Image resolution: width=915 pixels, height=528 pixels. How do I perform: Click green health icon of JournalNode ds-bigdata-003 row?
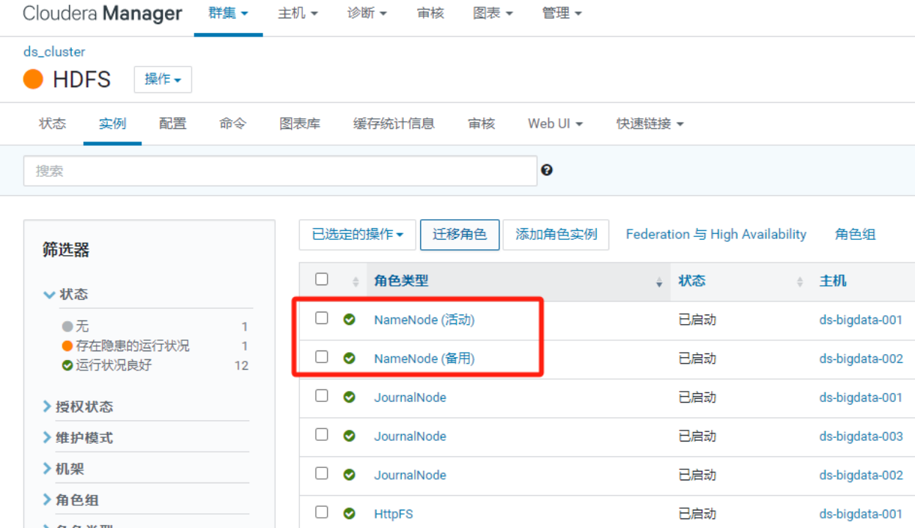pos(350,436)
